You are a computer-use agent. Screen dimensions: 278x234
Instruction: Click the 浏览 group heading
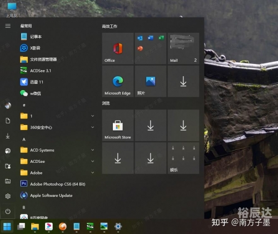(x=106, y=103)
